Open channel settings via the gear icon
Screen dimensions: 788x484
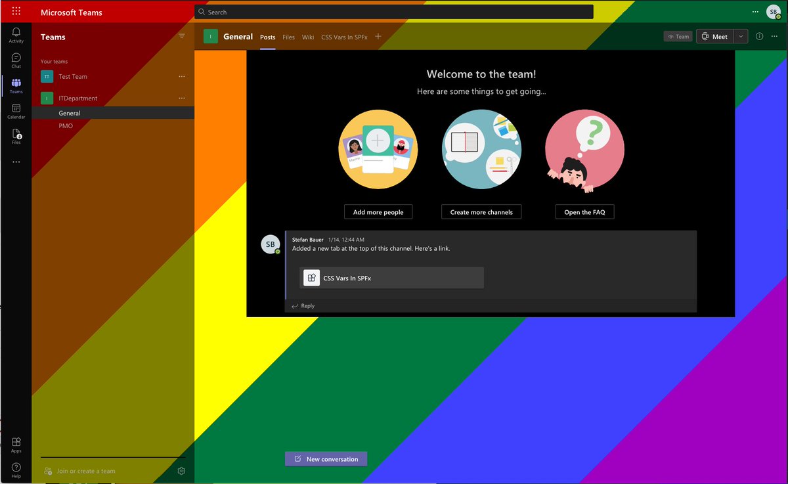(x=181, y=471)
